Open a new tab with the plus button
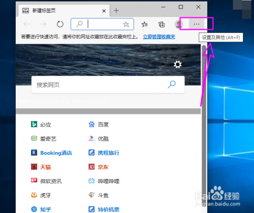 pos(116,11)
